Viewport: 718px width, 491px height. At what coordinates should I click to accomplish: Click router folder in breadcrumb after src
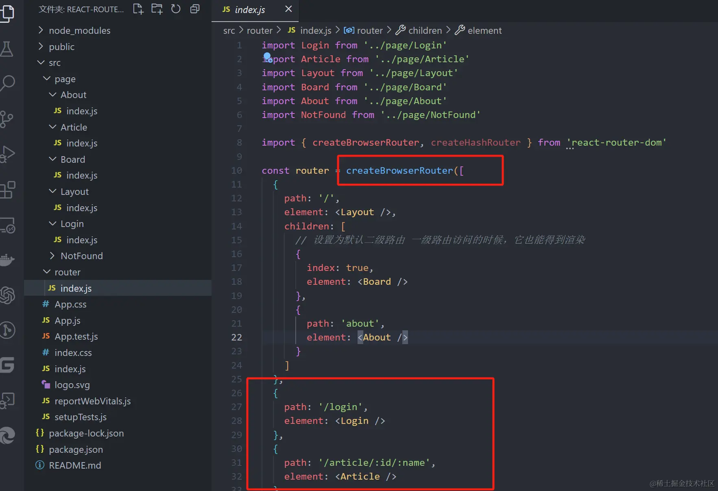pos(260,31)
